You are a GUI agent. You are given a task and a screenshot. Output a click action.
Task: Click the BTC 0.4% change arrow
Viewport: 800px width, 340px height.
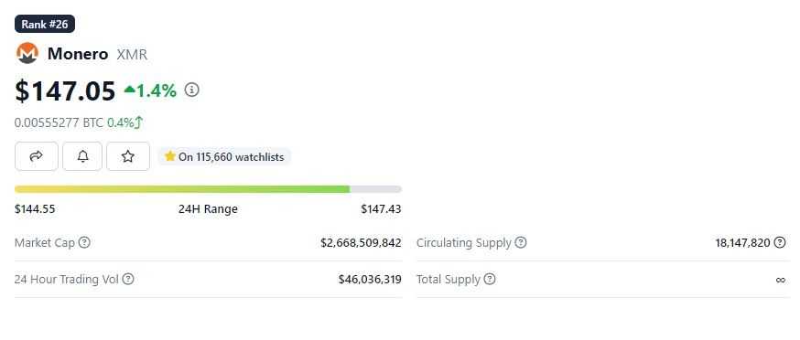click(139, 122)
